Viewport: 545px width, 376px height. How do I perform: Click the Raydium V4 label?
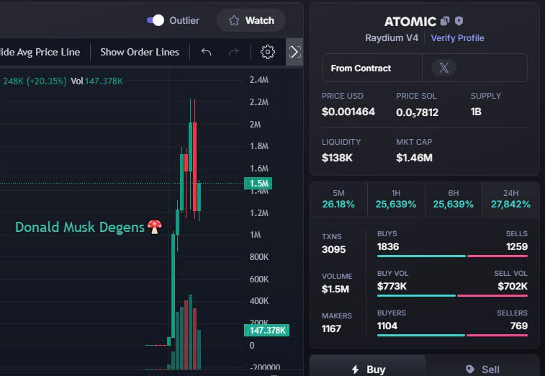pyautogui.click(x=392, y=38)
